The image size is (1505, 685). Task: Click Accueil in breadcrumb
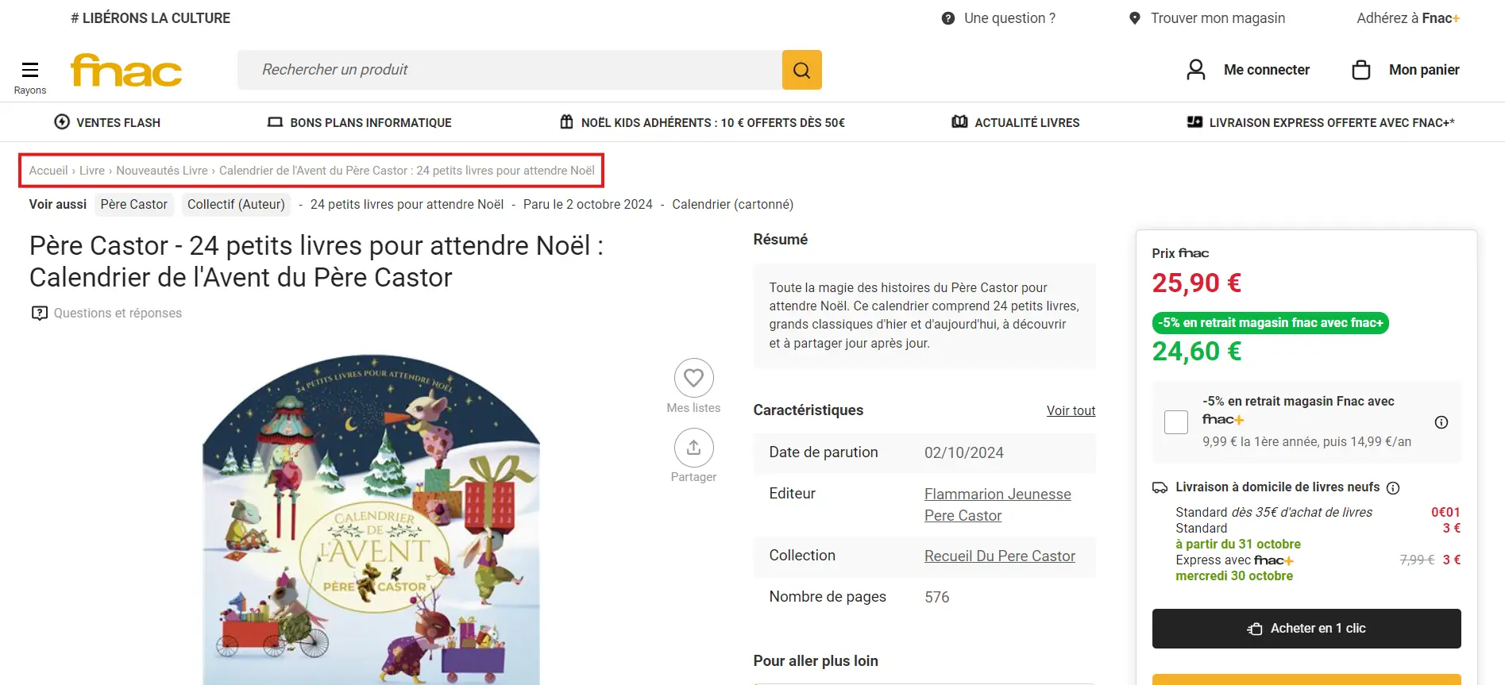pos(48,171)
